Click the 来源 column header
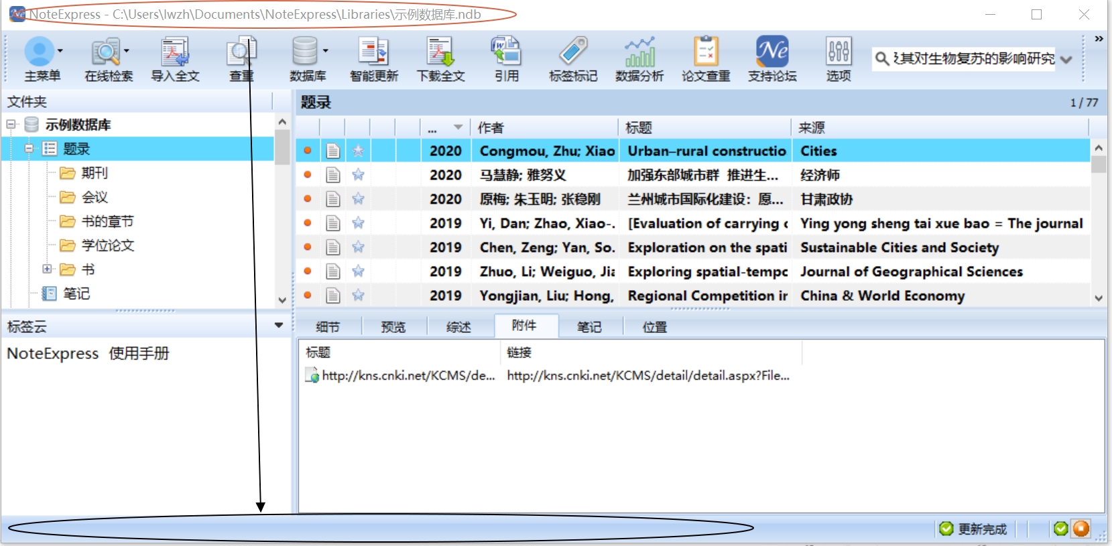Image resolution: width=1112 pixels, height=546 pixels. pos(940,127)
